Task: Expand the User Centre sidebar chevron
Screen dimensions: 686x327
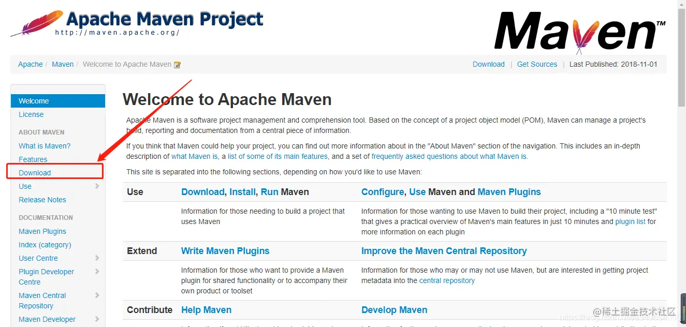Action: coord(97,258)
